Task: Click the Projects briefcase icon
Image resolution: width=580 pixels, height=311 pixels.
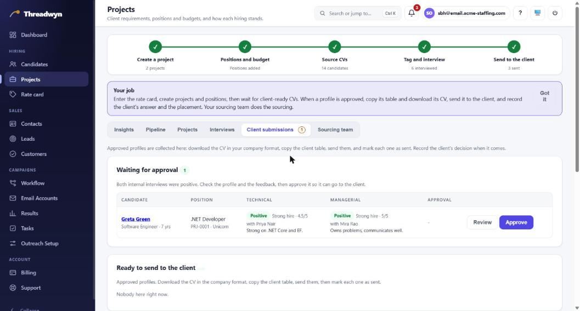Action: point(13,79)
